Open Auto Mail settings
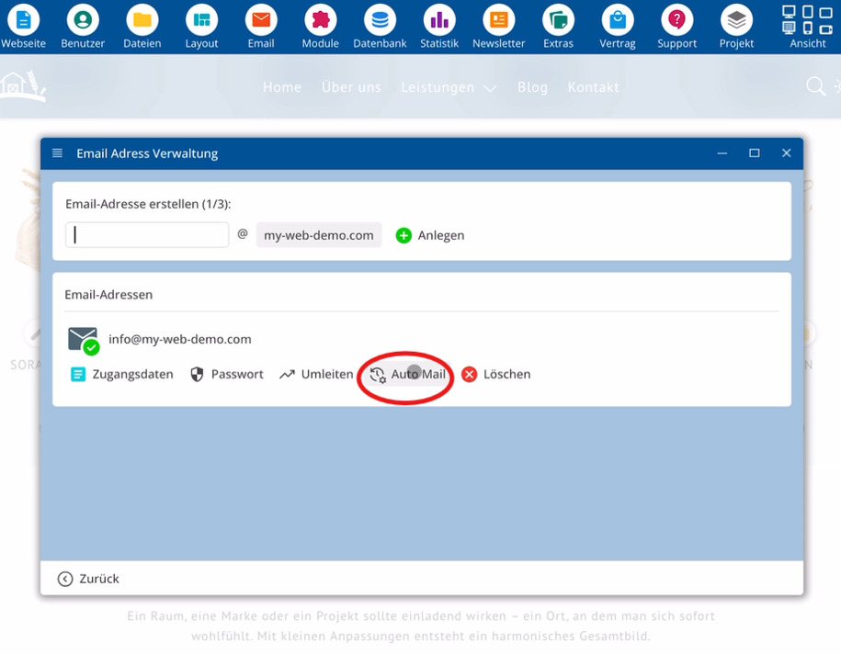Viewport: 841px width, 654px height. [x=407, y=374]
